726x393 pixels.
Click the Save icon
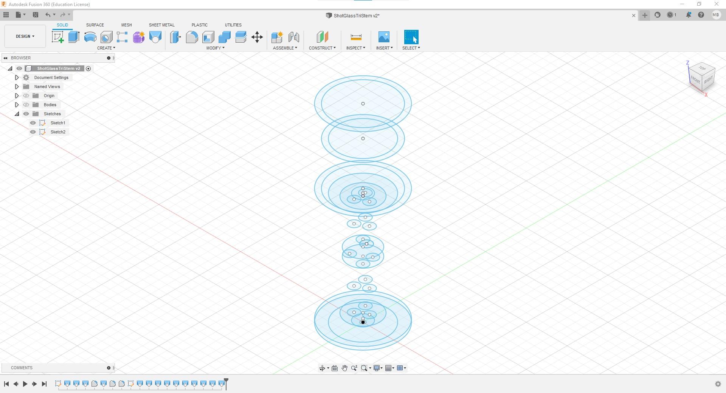click(36, 15)
